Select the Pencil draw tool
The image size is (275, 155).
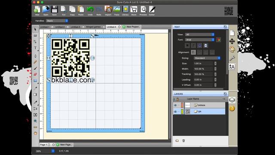click(x=35, y=62)
